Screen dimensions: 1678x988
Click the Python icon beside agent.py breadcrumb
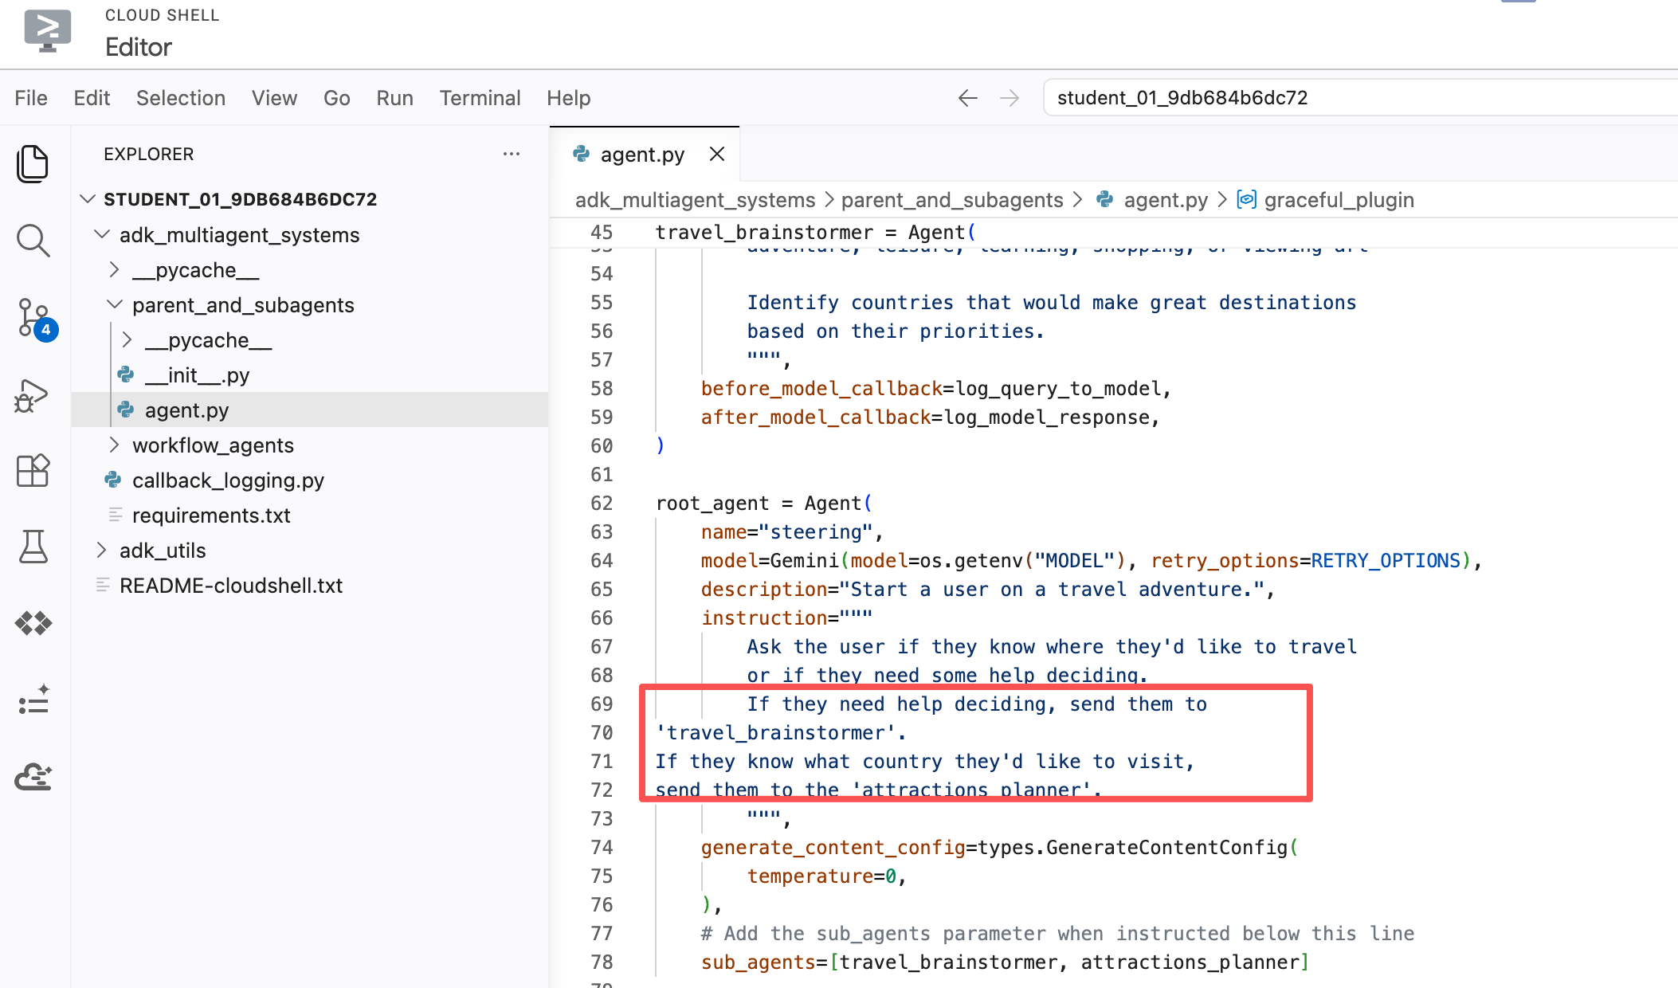1105,199
